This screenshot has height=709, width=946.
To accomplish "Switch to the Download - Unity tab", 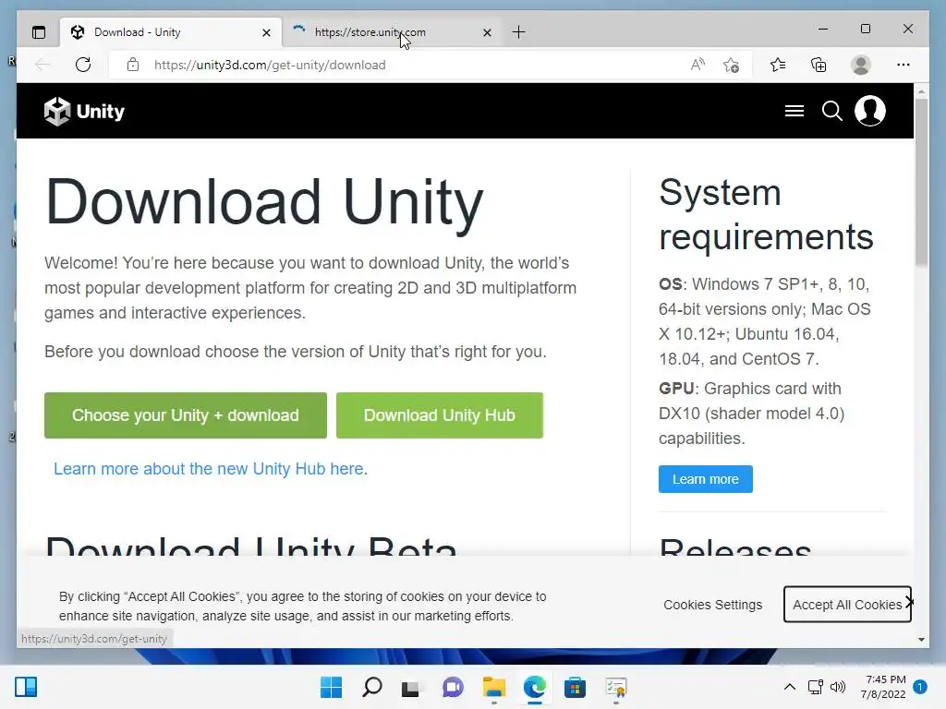I will click(170, 32).
